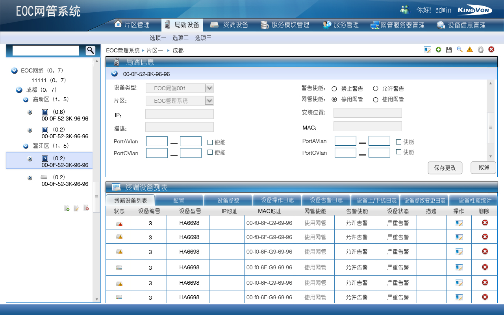
Task: Click the edit-node icon below the tree
Action: (76, 208)
